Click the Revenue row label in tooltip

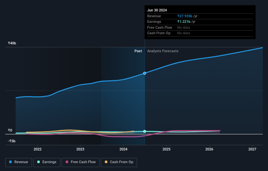[154, 16]
